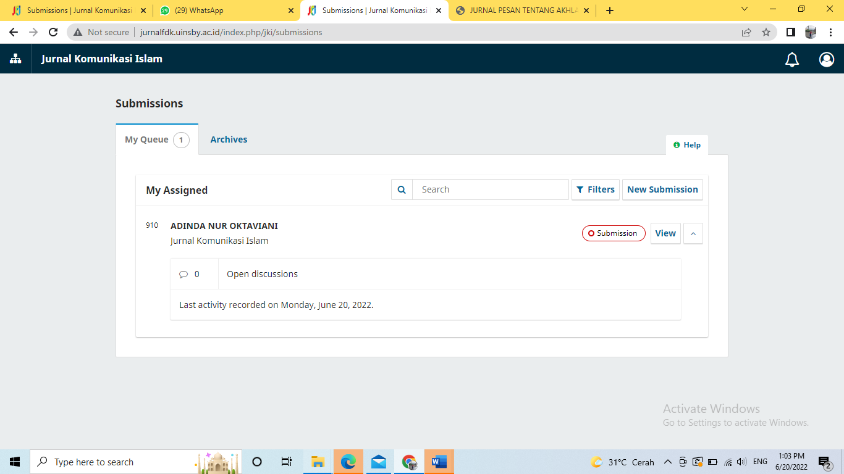
Task: Click the search magnifier icon
Action: coord(402,189)
